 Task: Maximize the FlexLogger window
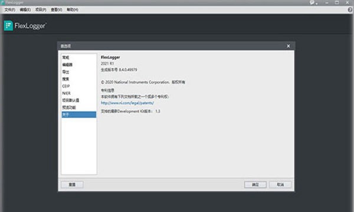pyautogui.click(x=337, y=2)
